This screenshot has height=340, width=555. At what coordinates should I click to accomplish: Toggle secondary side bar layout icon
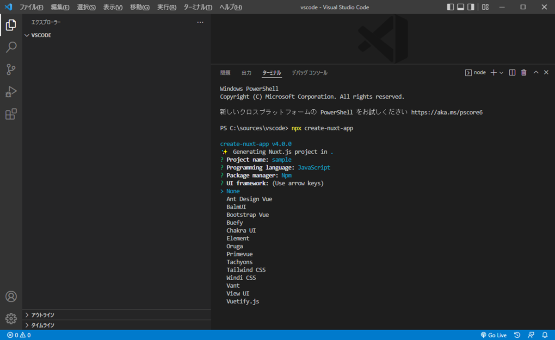(x=471, y=7)
